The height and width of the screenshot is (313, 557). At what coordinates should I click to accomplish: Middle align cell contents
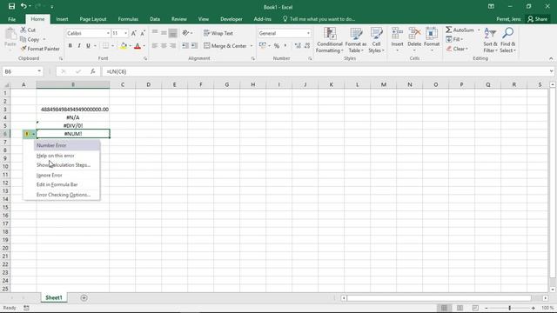coord(164,33)
